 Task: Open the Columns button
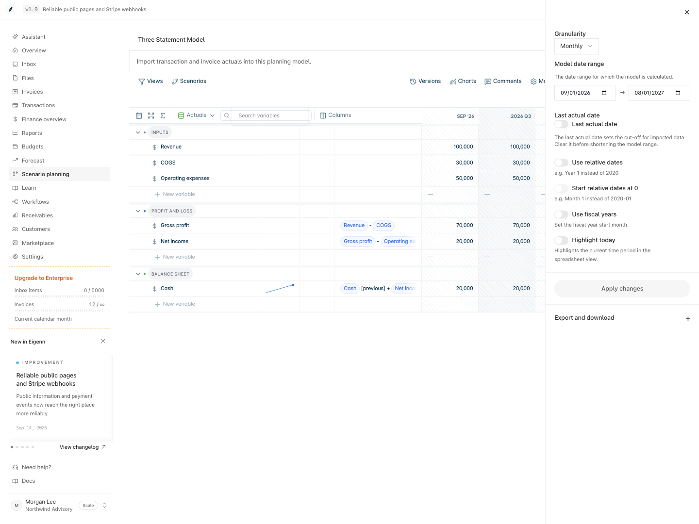[335, 115]
